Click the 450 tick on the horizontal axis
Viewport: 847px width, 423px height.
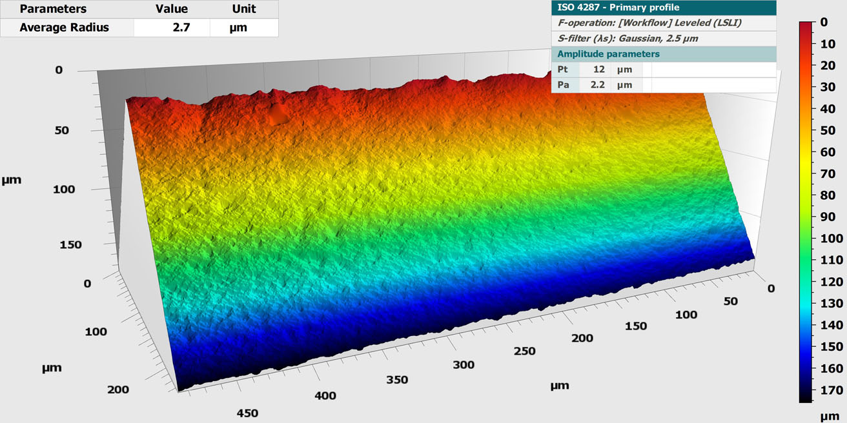coord(248,413)
